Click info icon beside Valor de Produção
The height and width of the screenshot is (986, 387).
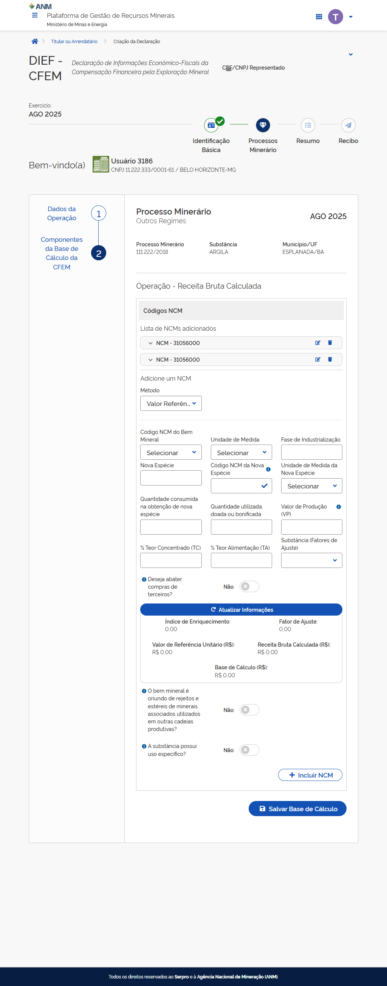[x=338, y=507]
